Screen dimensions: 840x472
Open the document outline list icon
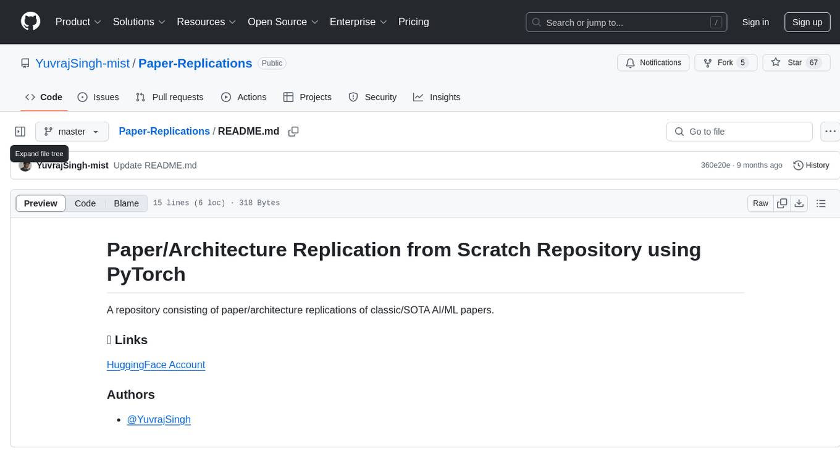[821, 203]
